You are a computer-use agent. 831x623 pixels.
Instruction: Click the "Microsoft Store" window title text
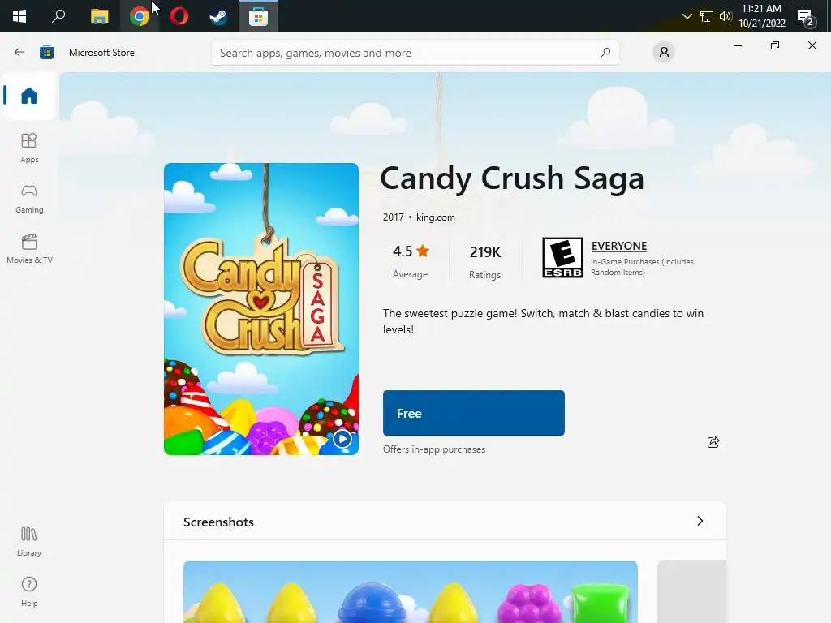tap(101, 53)
